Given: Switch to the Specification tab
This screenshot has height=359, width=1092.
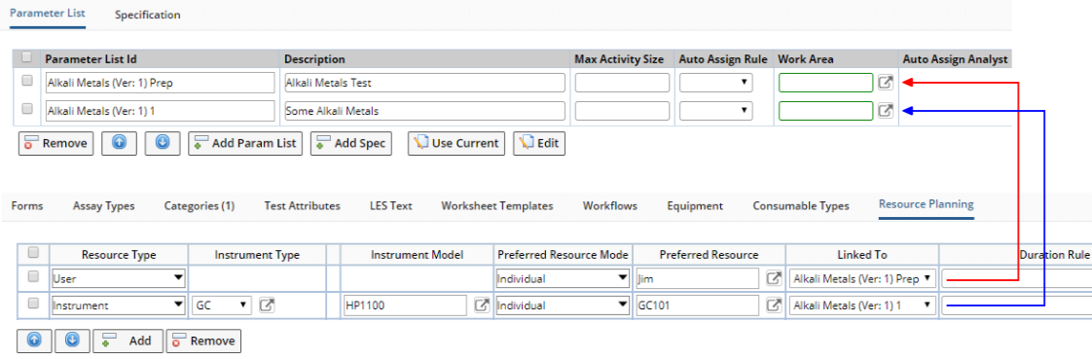Looking at the screenshot, I should 148,15.
